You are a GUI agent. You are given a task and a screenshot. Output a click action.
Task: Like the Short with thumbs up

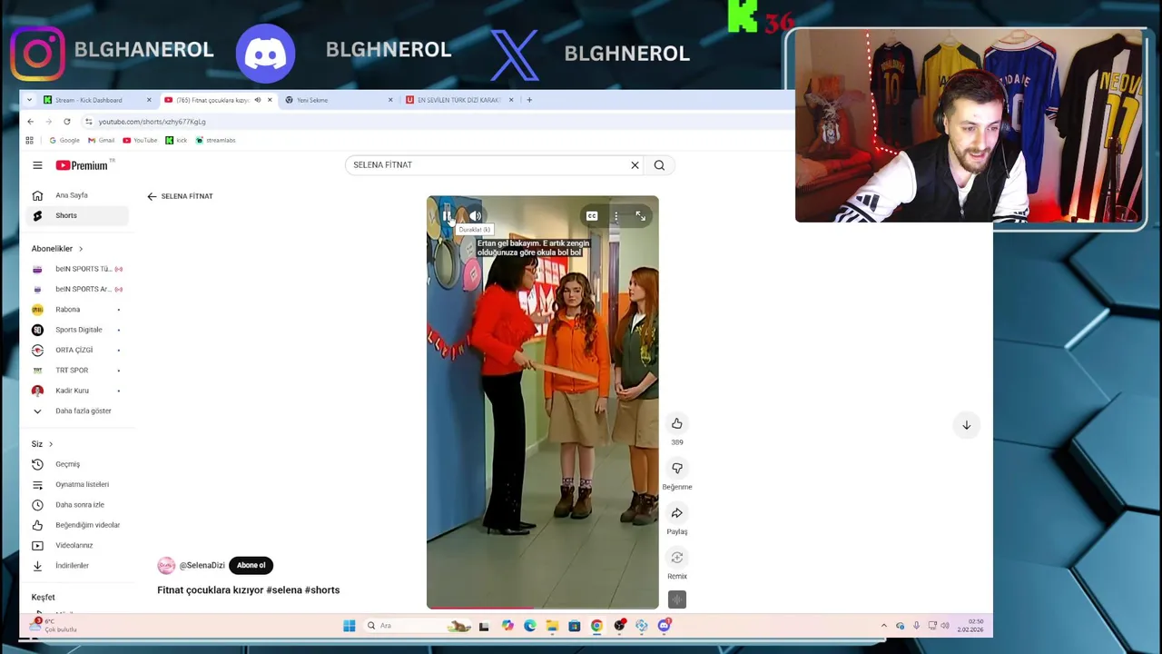point(677,423)
